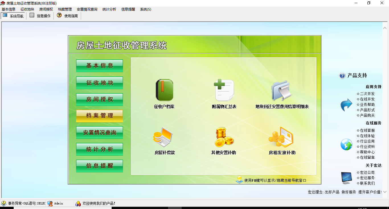Click the green 信息提醒 navigation button
Image resolution: width=389 pixels, height=209 pixels.
[x=100, y=166]
